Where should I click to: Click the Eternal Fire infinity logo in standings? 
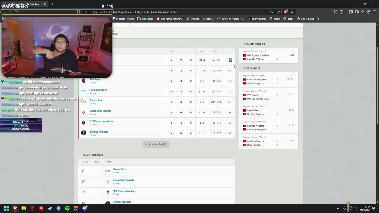pos(83,101)
